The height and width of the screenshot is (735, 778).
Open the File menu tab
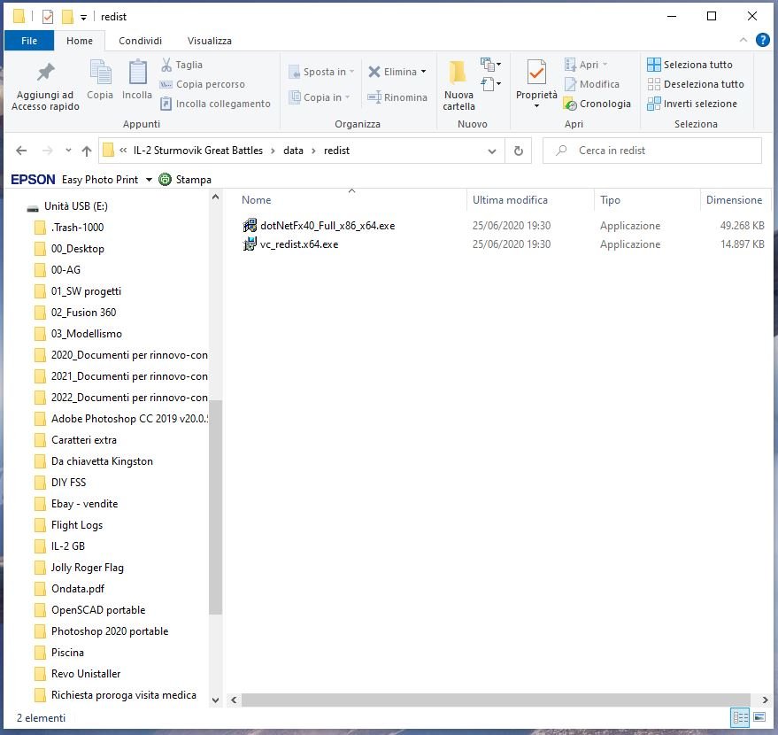[x=29, y=41]
